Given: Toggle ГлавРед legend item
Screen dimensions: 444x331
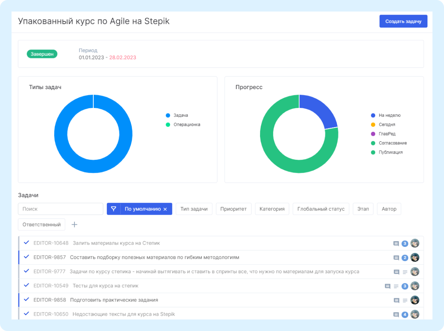Looking at the screenshot, I should [x=383, y=134].
